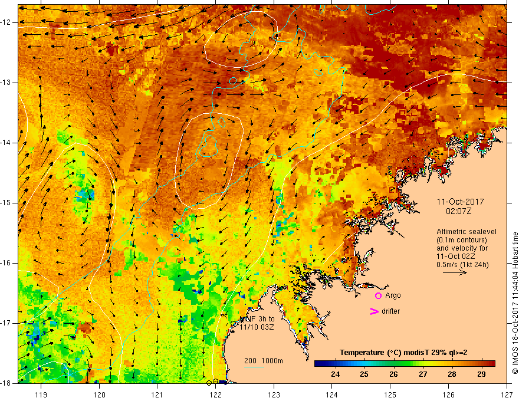
Task: Click the "Temperature (°C) modisT 29% ql>=2" title
Action: point(403,353)
